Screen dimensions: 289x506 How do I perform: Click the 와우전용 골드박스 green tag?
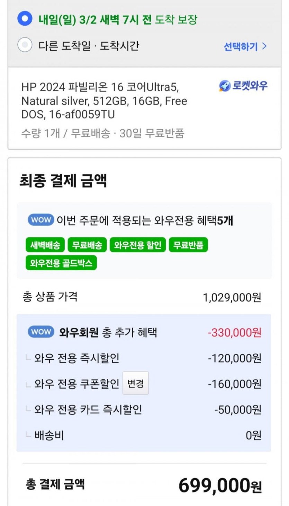tap(61, 263)
